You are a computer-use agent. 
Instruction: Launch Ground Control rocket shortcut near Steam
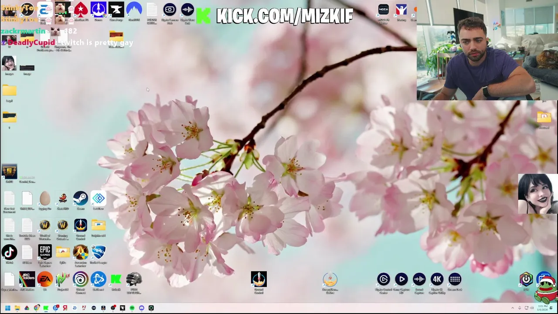[x=81, y=225]
